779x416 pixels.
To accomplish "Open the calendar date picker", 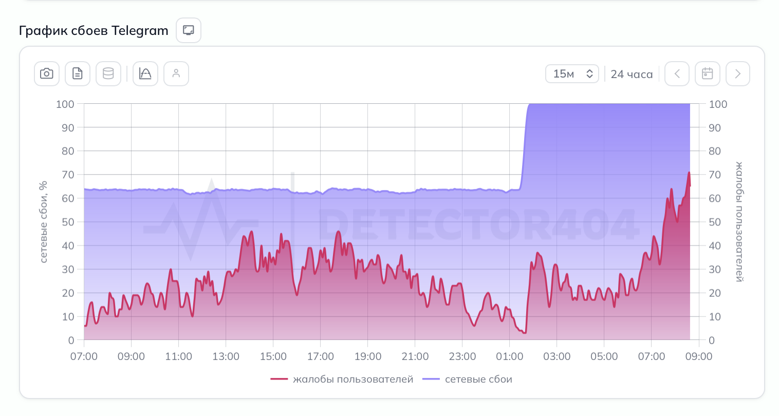I will click(707, 74).
